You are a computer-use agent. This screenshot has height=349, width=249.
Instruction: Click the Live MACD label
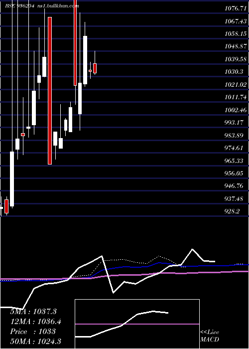click(x=210, y=336)
